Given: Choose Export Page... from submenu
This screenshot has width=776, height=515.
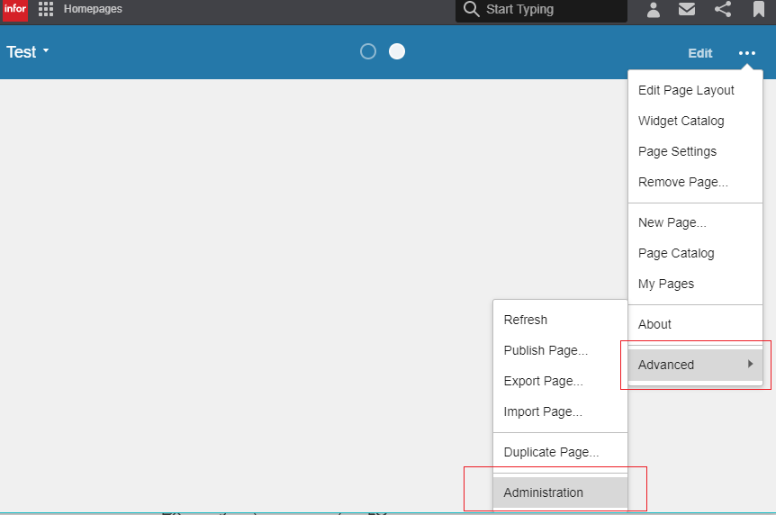Looking at the screenshot, I should (x=543, y=381).
